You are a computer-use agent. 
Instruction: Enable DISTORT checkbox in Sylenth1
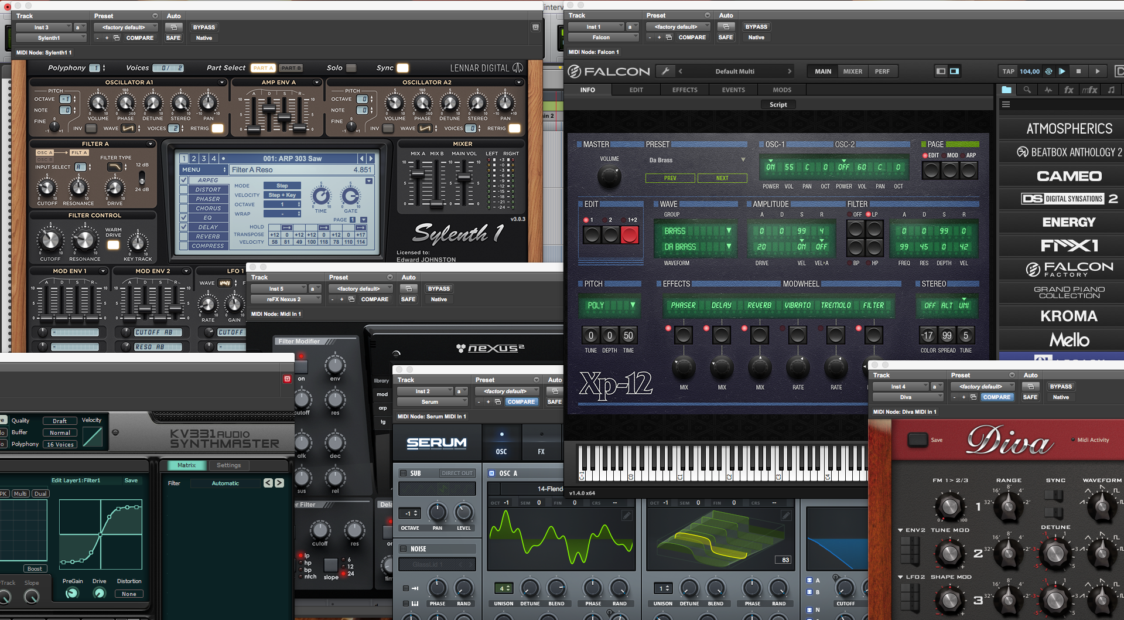click(184, 190)
